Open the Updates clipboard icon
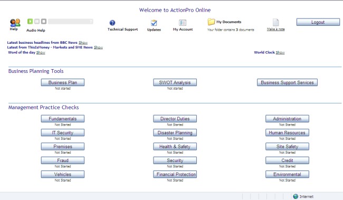343x200 pixels. click(x=154, y=23)
